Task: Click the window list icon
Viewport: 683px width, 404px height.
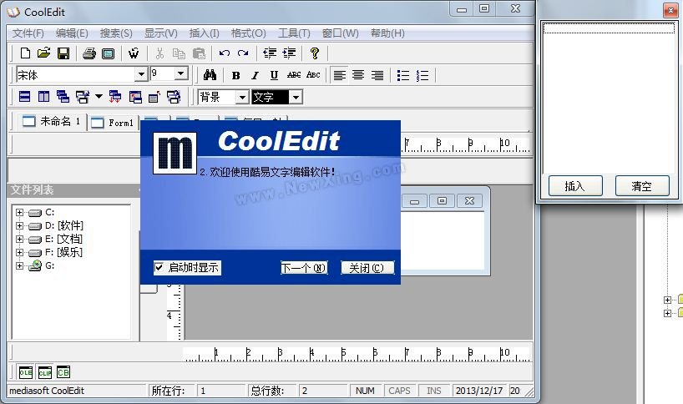Action: [x=83, y=97]
